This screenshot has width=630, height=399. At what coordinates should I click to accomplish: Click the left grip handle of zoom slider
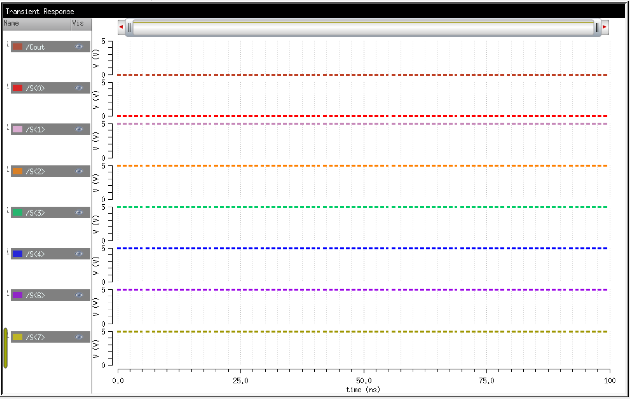pos(129,28)
